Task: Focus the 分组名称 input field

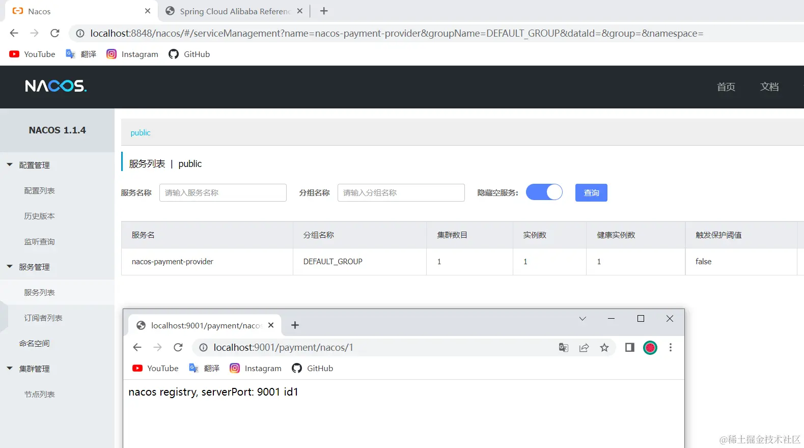Action: pyautogui.click(x=401, y=192)
